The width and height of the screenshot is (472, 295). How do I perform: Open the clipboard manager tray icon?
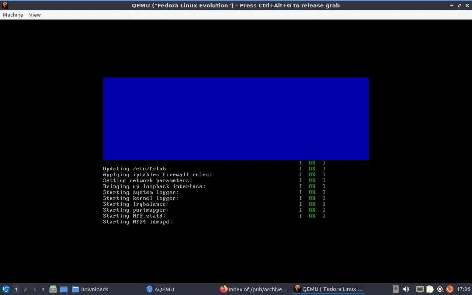[430, 289]
